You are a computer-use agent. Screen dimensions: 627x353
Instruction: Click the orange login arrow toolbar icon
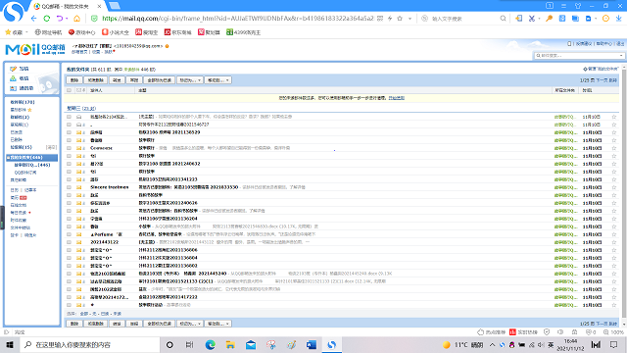coord(518,19)
